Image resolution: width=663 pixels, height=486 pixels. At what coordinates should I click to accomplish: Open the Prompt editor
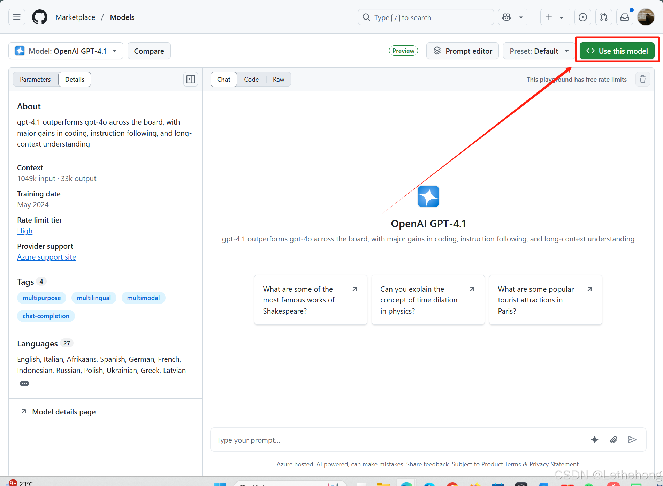(462, 51)
